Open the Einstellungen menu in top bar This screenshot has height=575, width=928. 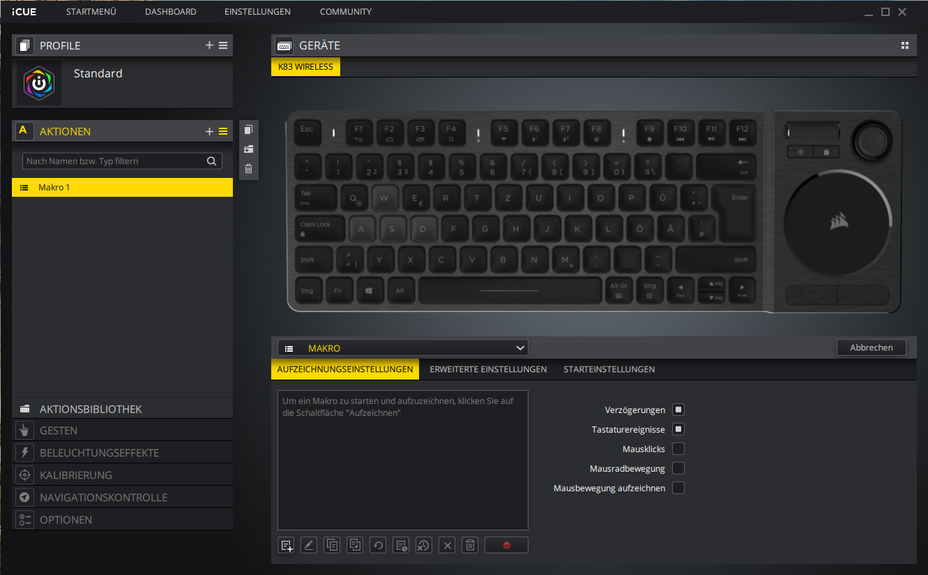[x=257, y=12]
